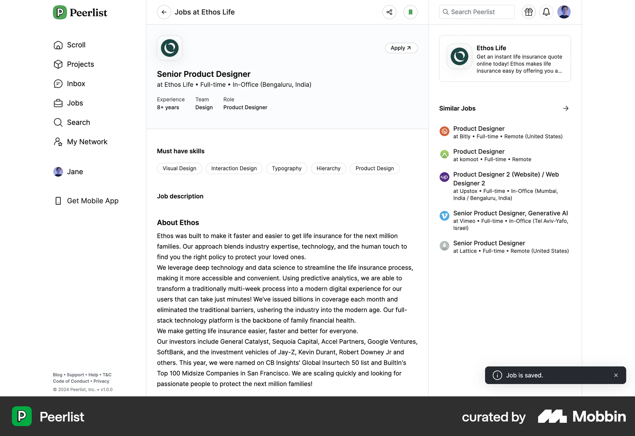Open Peerlist Search from sidebar

coord(78,122)
